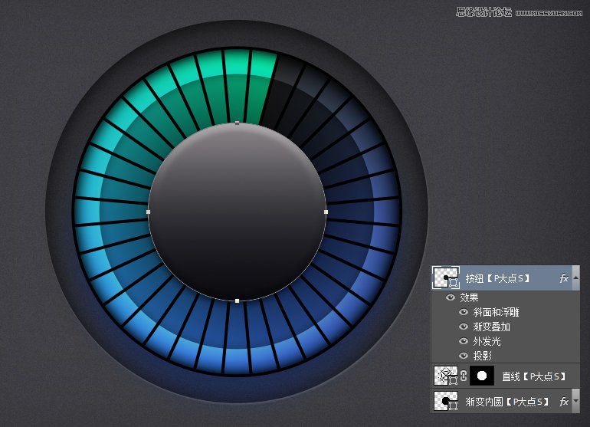Hide all effects via the 效果 eye icon
Viewport: 590px width, 427px height.
click(x=450, y=297)
